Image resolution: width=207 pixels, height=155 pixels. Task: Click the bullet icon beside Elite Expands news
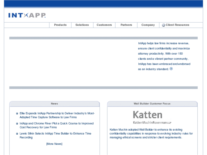17,113
